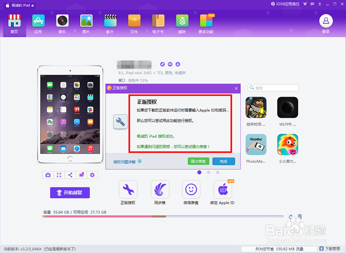Image resolution: width=346 pixels, height=253 pixels.
Task: Open the 首页 home tab
Action: (14, 24)
